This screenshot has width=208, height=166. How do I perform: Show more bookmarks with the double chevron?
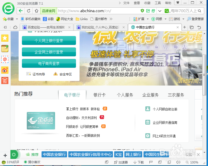111,19
